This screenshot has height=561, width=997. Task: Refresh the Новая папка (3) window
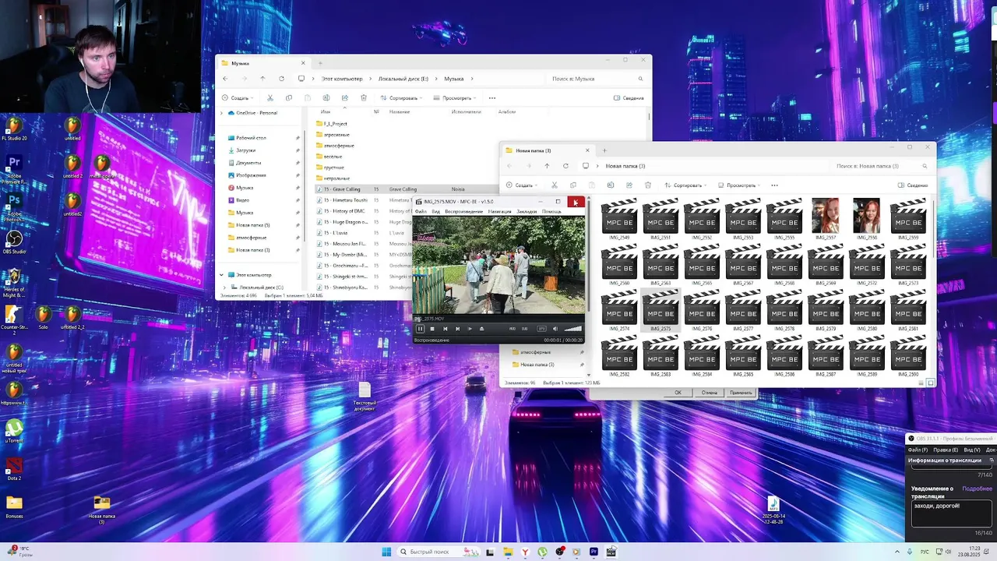coord(565,166)
